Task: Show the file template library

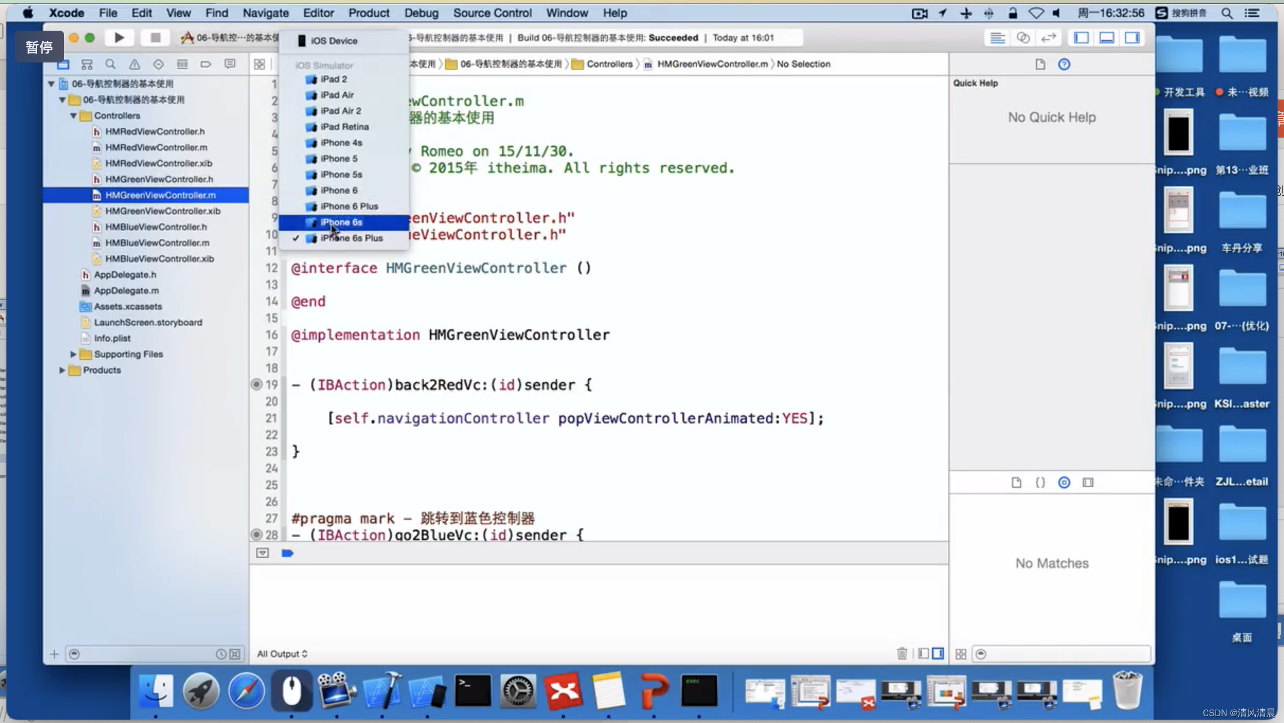Action: [x=1016, y=483]
